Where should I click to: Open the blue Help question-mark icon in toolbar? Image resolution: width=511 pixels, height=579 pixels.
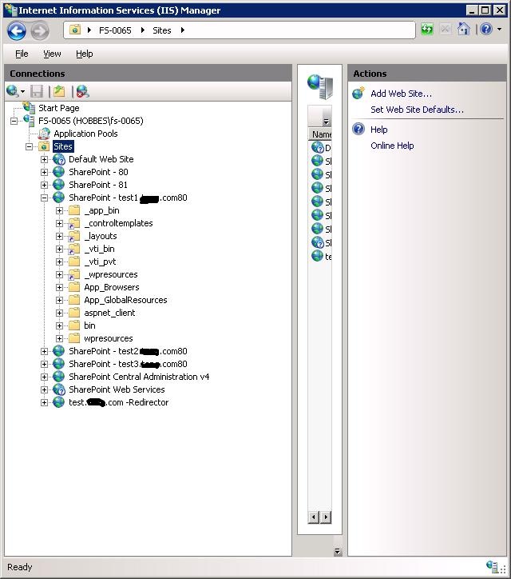click(x=486, y=29)
